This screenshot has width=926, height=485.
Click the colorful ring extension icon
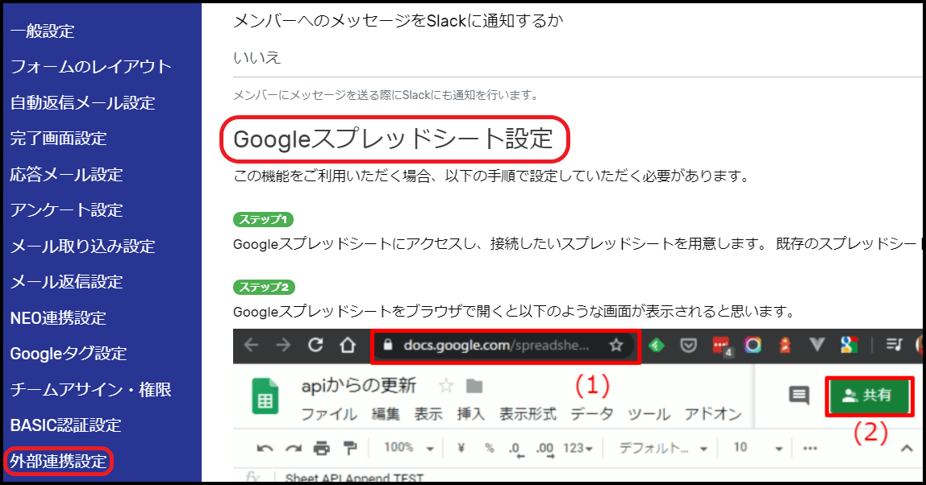tap(753, 345)
